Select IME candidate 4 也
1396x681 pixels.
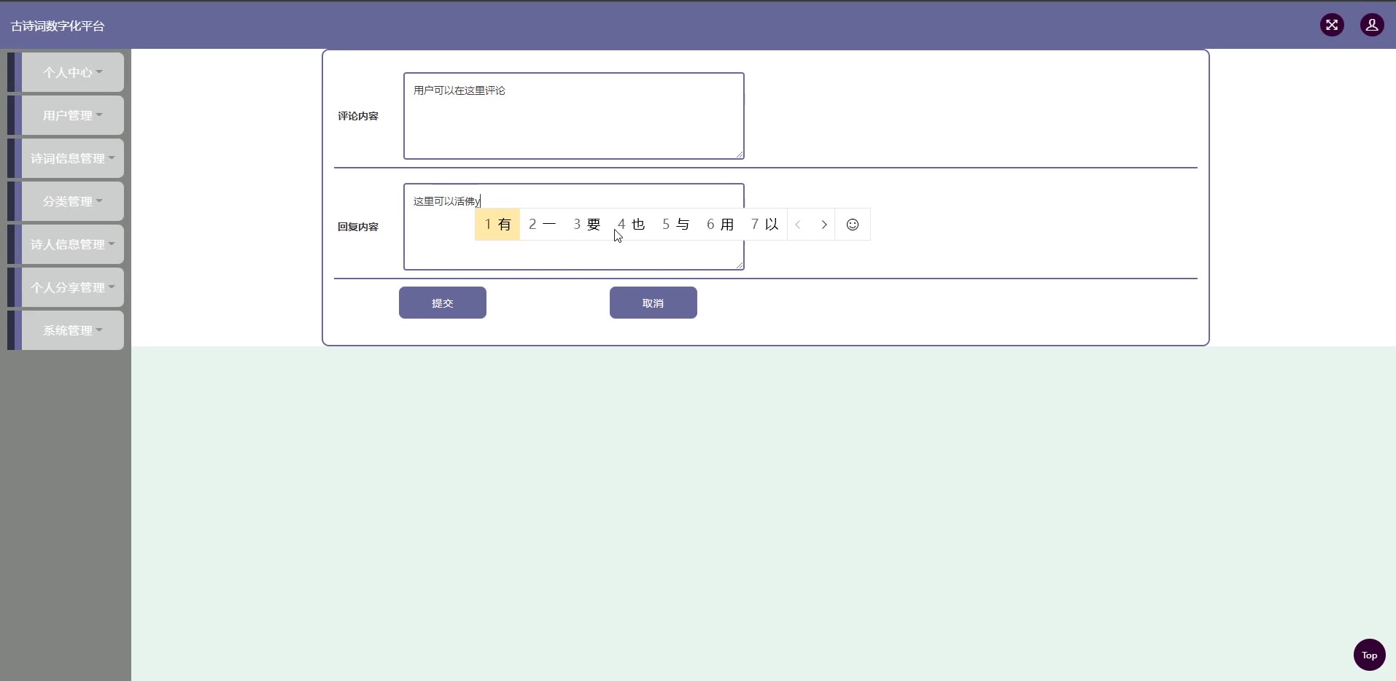pyautogui.click(x=632, y=225)
